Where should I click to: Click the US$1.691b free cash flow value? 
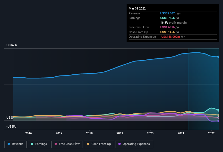(x=167, y=27)
